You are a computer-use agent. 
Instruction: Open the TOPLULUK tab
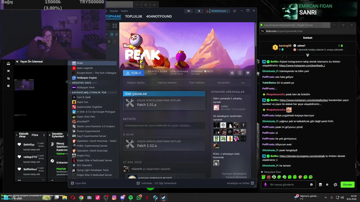coord(134,17)
